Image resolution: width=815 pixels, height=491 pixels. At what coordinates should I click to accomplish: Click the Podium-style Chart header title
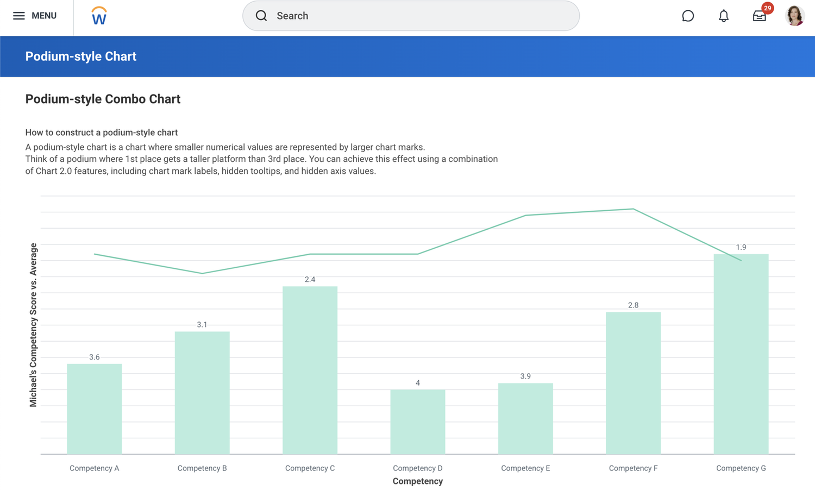pyautogui.click(x=80, y=56)
